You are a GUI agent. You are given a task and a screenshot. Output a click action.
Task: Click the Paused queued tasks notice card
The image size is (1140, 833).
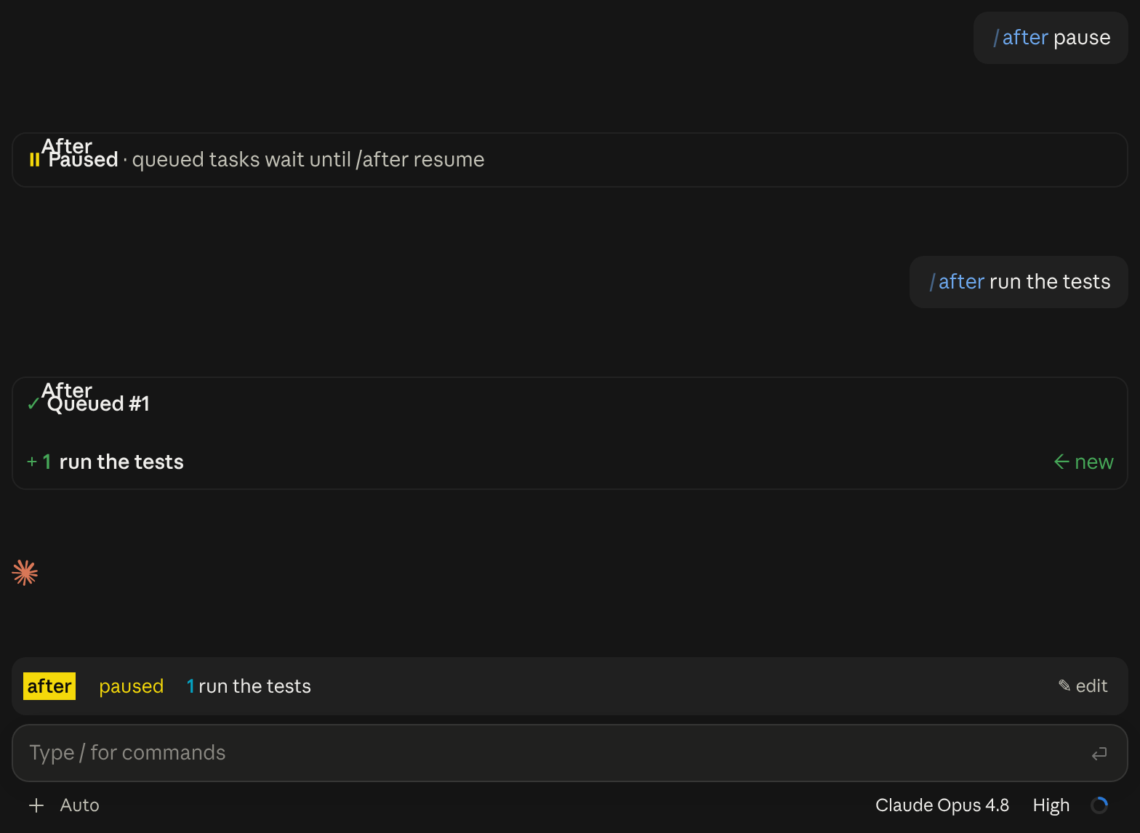[570, 160]
